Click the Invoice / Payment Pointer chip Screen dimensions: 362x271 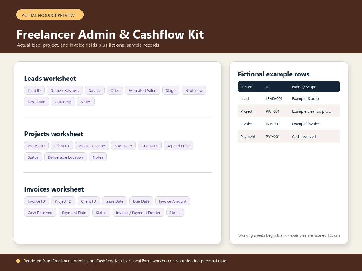[138, 213]
